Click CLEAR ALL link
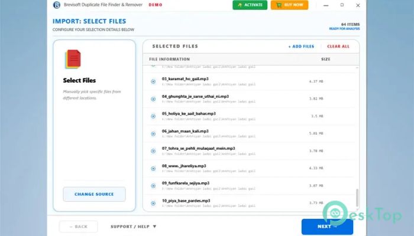The width and height of the screenshot is (414, 236). tap(338, 47)
